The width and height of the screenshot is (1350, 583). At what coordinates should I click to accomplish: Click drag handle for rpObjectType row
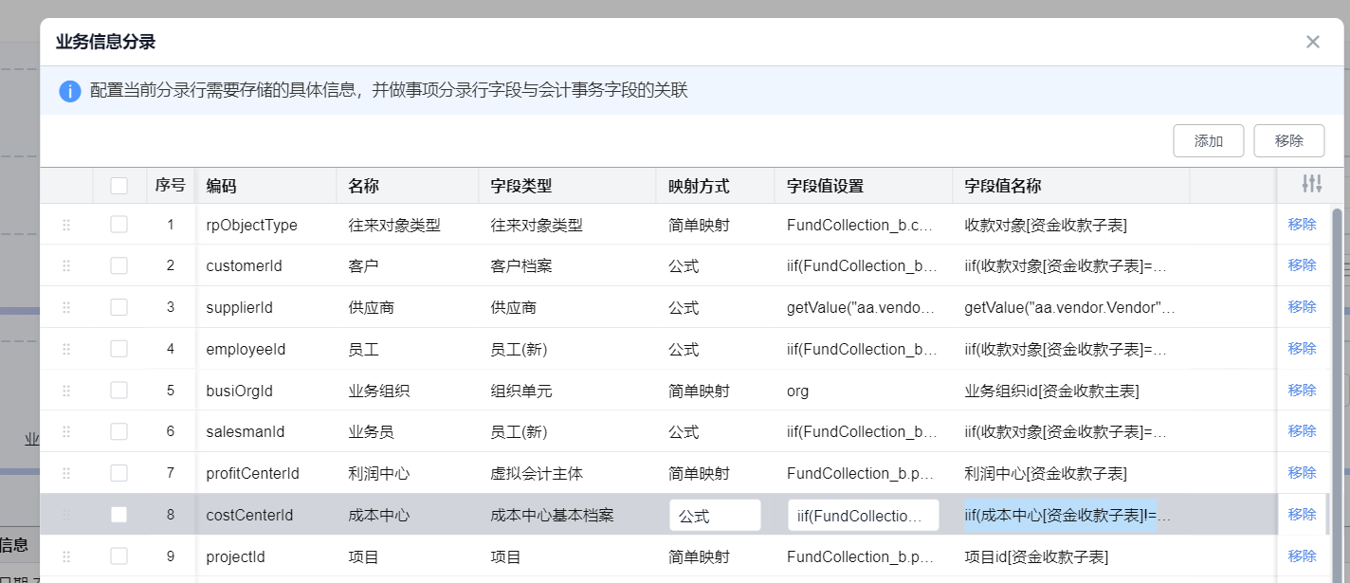tap(66, 225)
